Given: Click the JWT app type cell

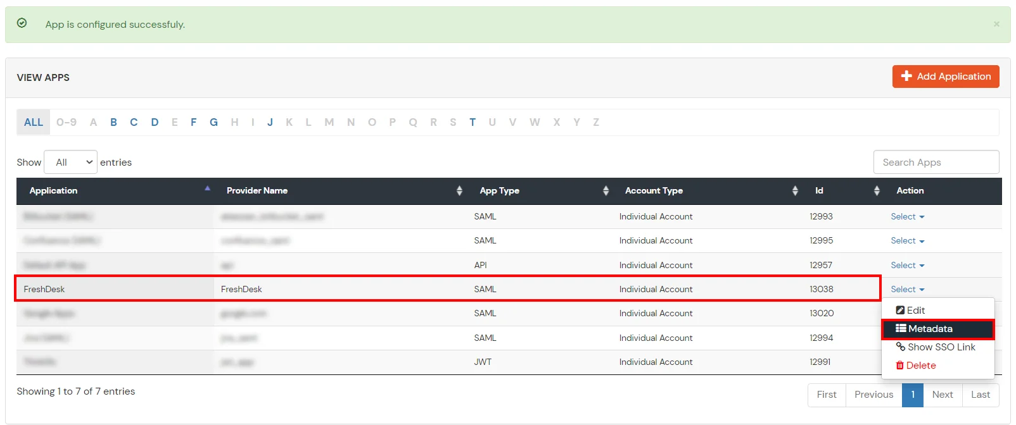Looking at the screenshot, I should [x=483, y=362].
